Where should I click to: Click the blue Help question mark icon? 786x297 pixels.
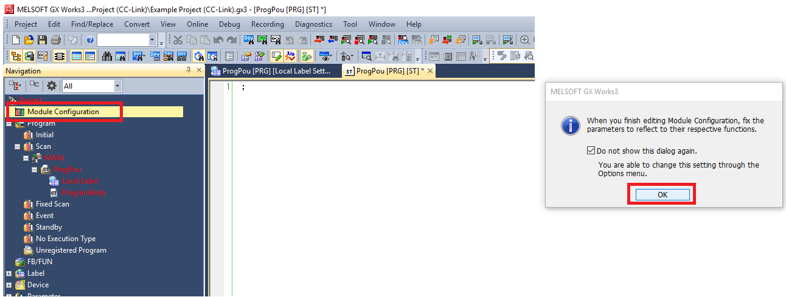[90, 40]
